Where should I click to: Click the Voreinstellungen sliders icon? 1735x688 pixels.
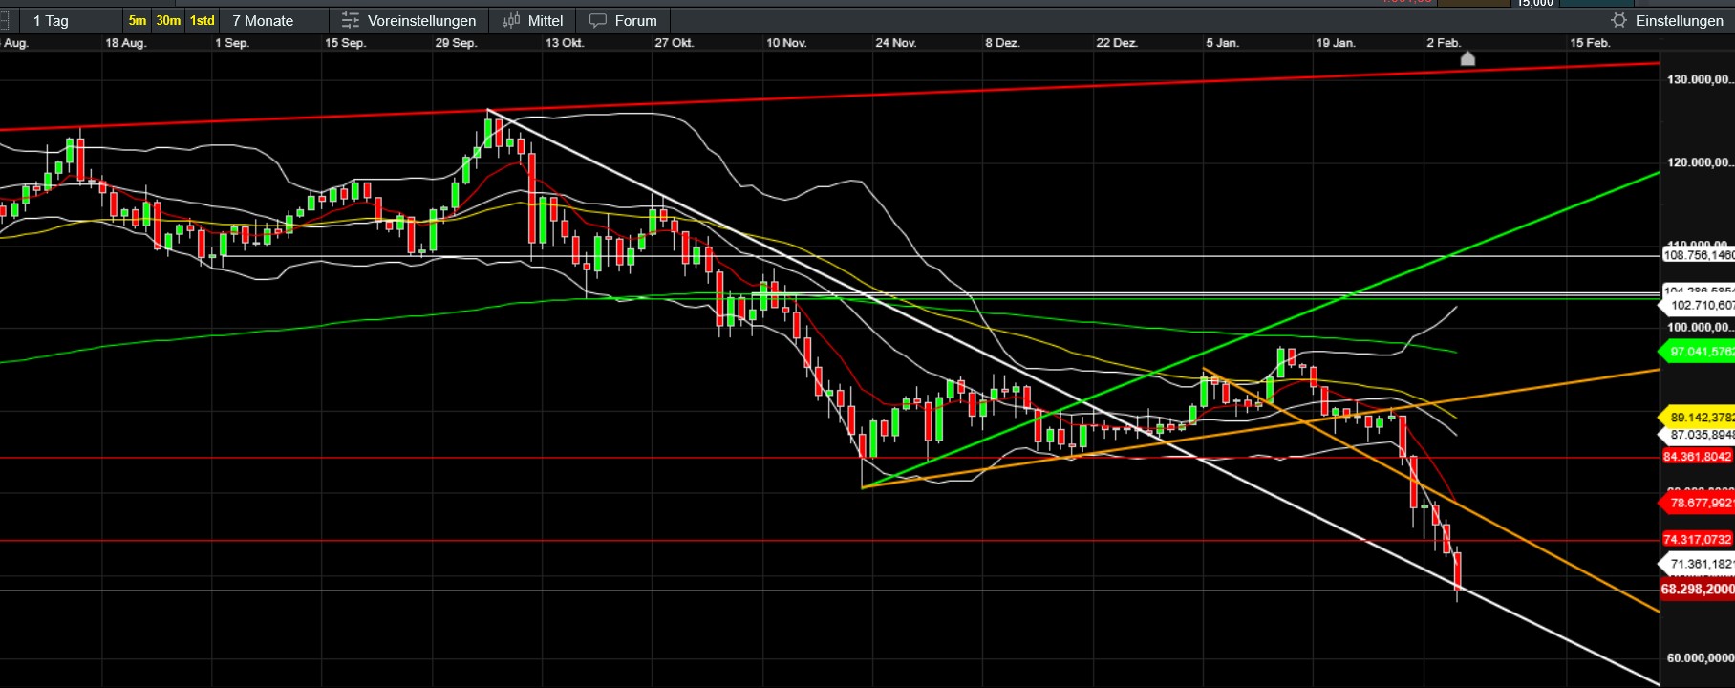point(351,20)
